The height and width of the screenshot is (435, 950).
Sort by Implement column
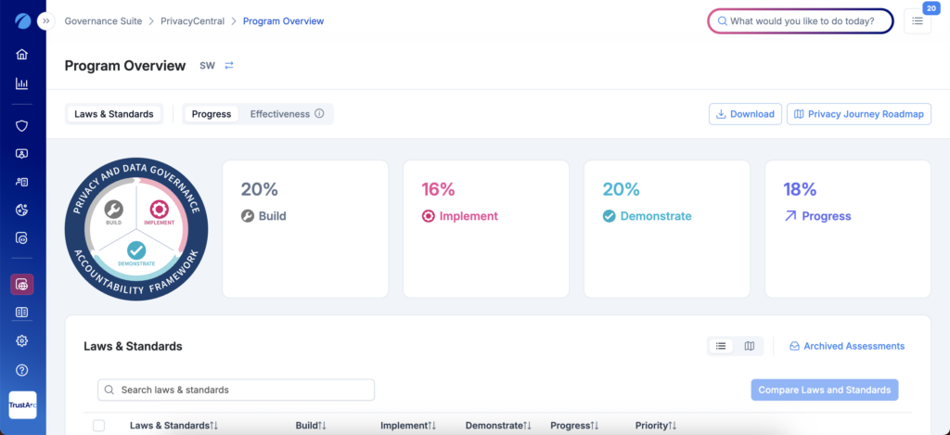(408, 426)
